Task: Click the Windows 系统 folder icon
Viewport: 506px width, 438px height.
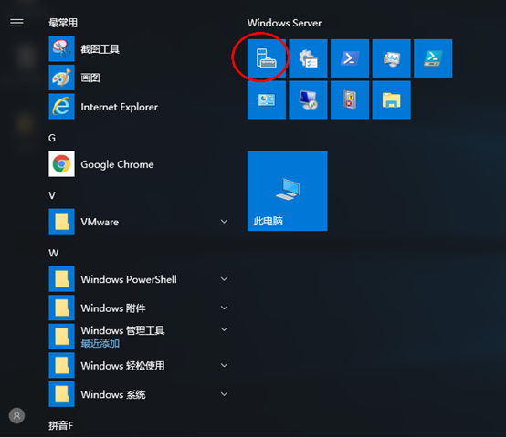Action: click(61, 394)
